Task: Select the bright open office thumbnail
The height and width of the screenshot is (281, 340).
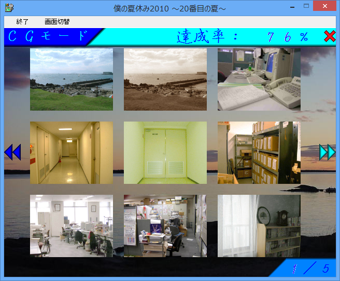Action: click(72, 226)
